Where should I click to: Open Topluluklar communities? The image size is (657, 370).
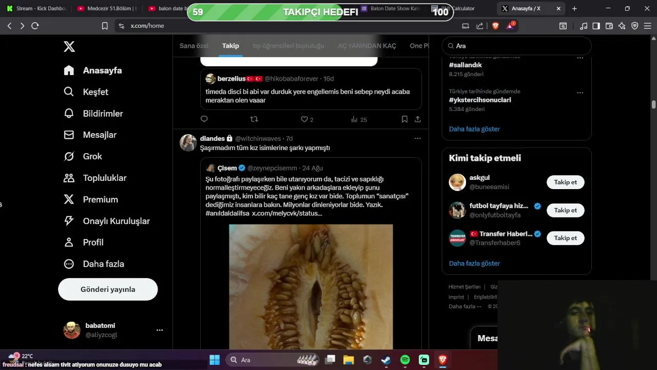pyautogui.click(x=95, y=178)
